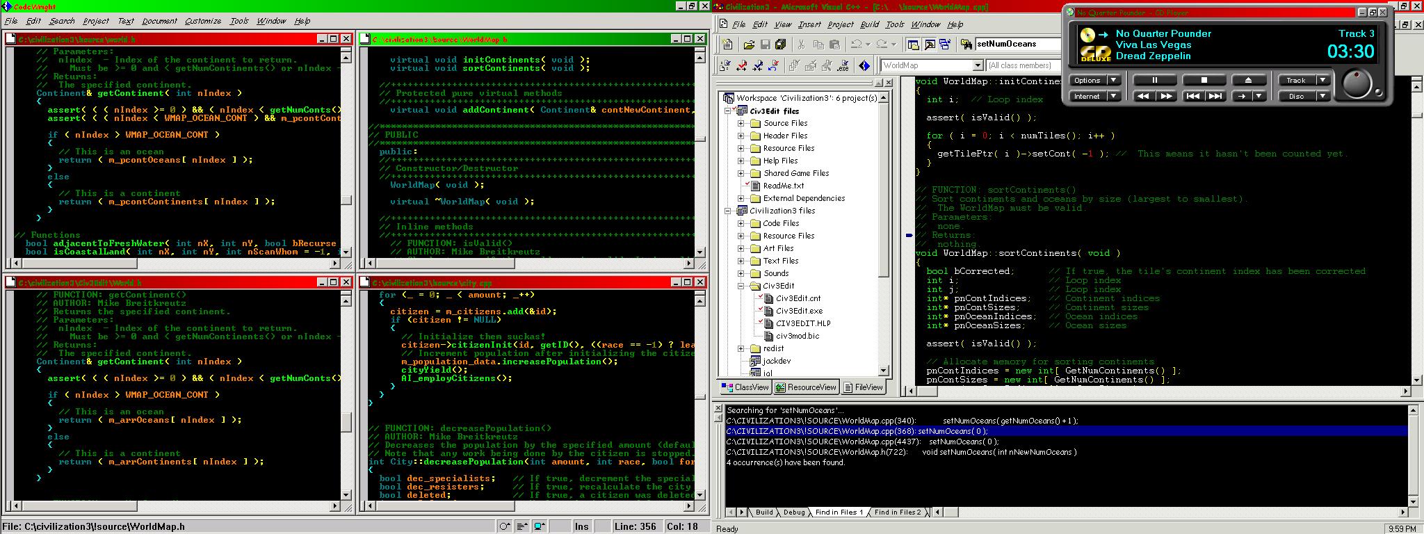Fast forward the track in CD Player

(x=1166, y=97)
